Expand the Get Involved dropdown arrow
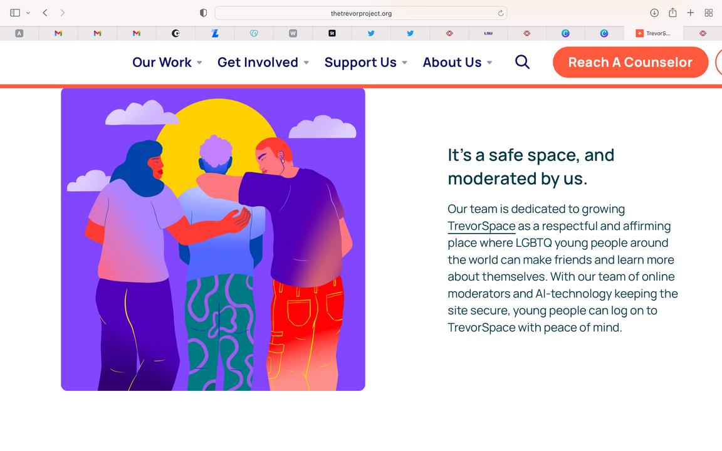 pos(306,63)
